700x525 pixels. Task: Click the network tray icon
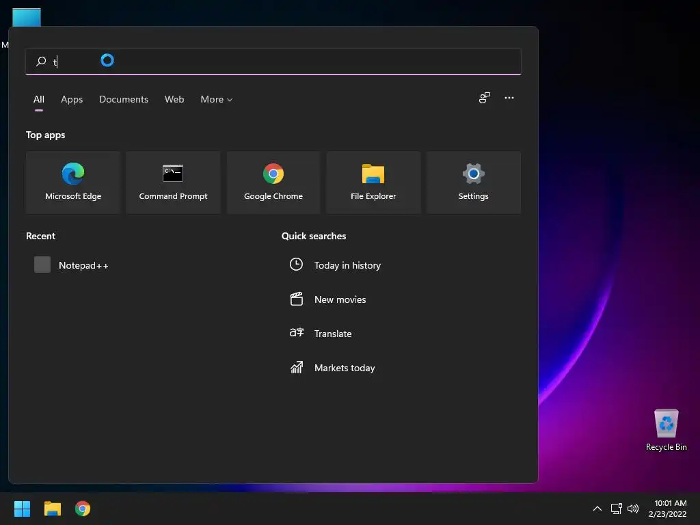(x=617, y=509)
